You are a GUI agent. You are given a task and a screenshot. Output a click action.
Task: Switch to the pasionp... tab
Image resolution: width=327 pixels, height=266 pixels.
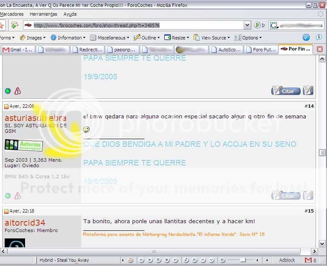tap(122, 50)
